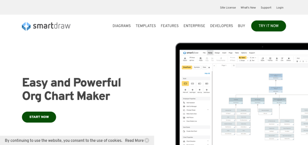Open the Line tool dropdown
The width and height of the screenshot is (308, 145).
(256, 58)
